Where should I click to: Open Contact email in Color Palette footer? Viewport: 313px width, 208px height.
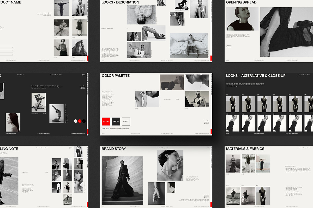[x=202, y=133]
